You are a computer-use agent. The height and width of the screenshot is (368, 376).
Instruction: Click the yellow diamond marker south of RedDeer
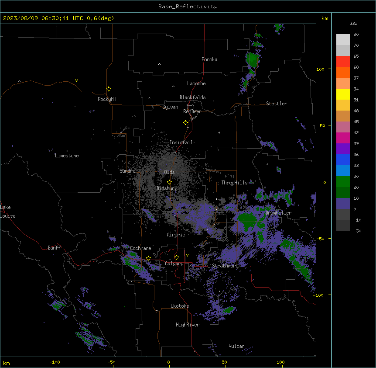click(185, 123)
